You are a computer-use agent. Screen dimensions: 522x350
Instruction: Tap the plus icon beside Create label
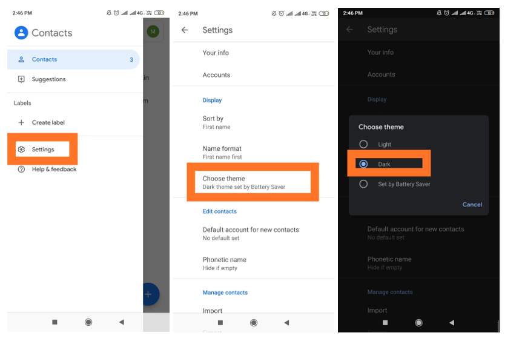click(x=21, y=122)
